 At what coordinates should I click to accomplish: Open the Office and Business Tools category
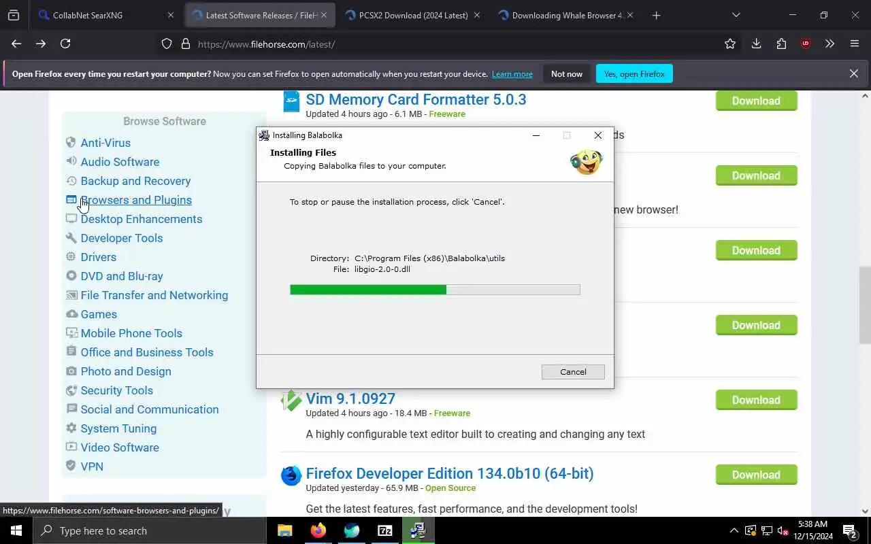click(x=147, y=352)
